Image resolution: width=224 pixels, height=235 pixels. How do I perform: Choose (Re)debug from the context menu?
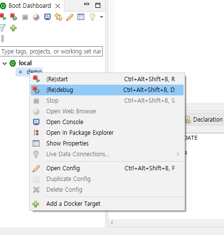click(107, 90)
